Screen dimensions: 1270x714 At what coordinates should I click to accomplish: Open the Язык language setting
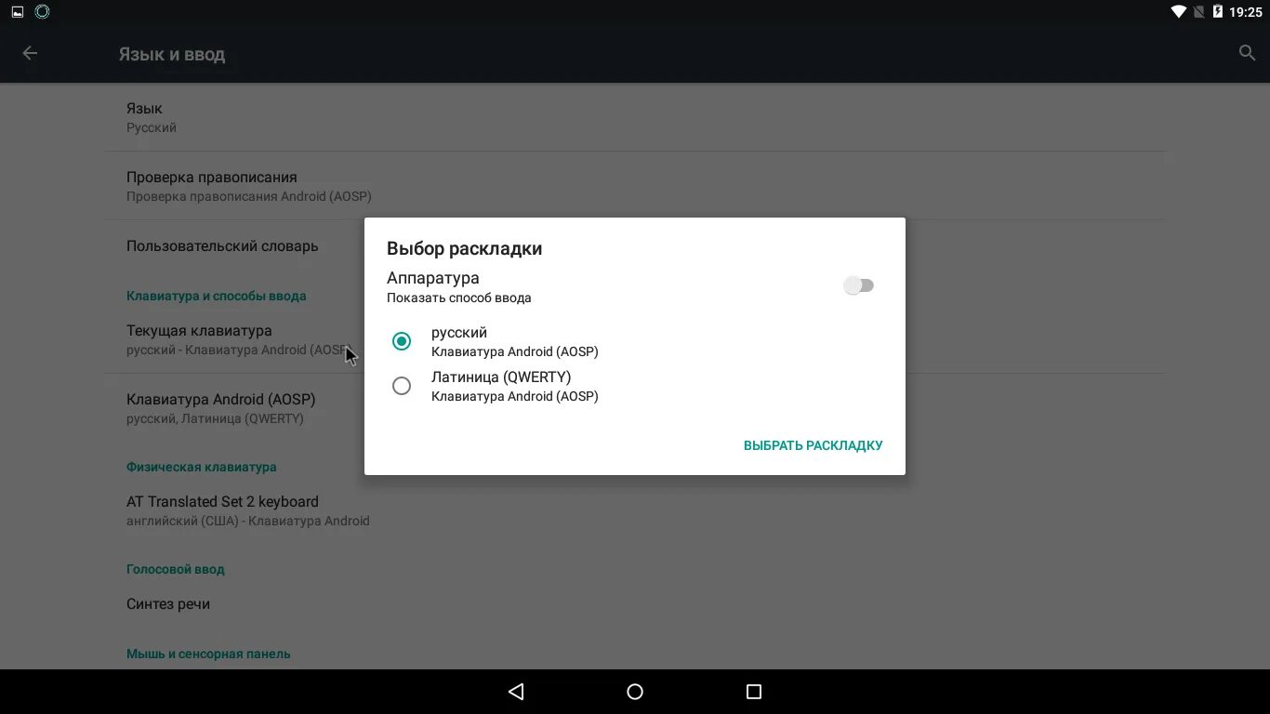click(186, 117)
